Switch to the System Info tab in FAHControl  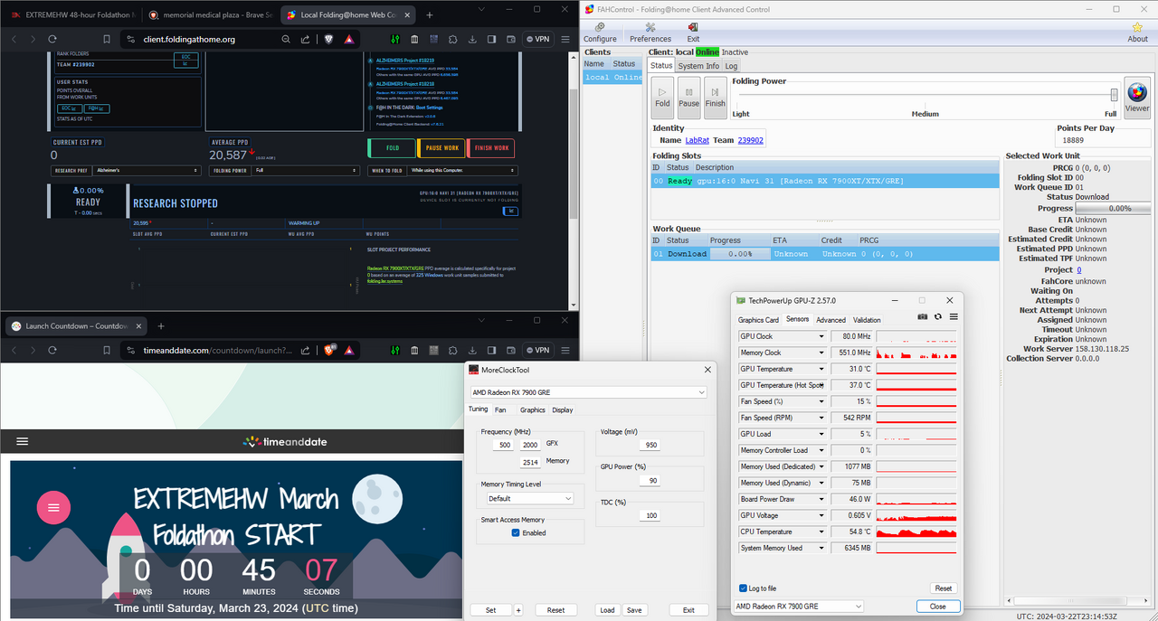coord(698,66)
